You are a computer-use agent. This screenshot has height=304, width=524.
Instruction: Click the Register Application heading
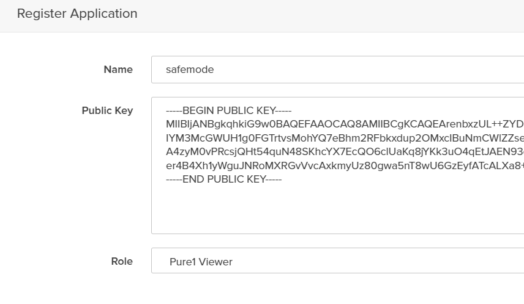click(x=77, y=13)
